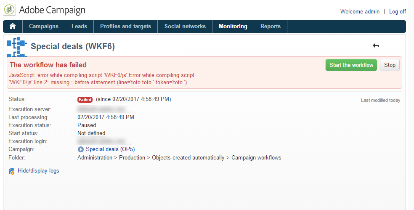Switch to the Leads tab

(x=79, y=27)
